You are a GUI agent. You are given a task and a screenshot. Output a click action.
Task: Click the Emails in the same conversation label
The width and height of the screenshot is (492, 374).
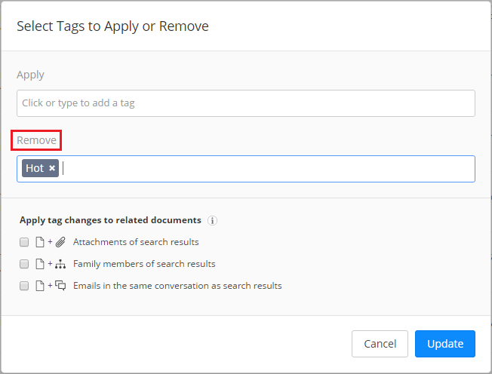click(177, 286)
